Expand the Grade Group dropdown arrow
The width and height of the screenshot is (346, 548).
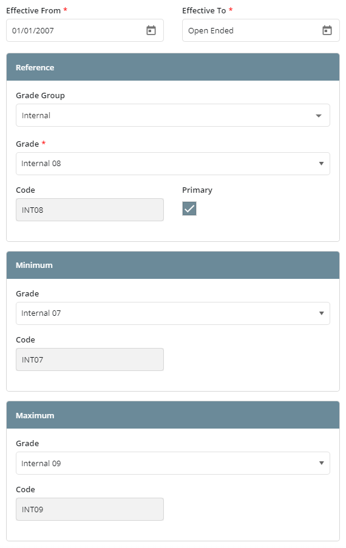pyautogui.click(x=318, y=116)
